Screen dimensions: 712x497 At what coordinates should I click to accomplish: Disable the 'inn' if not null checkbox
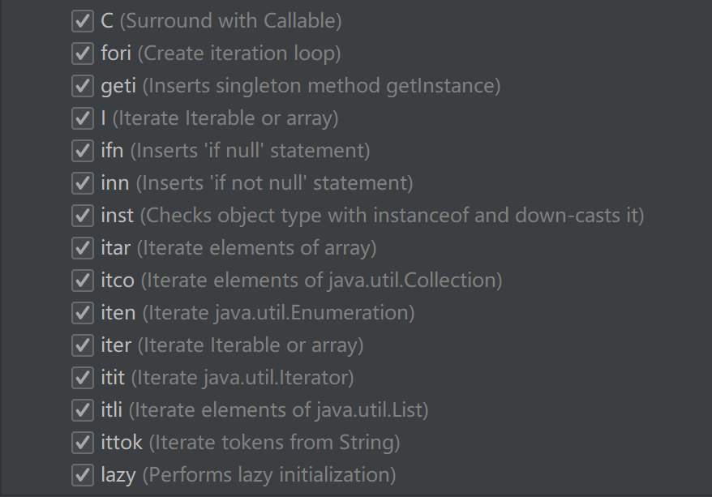83,183
